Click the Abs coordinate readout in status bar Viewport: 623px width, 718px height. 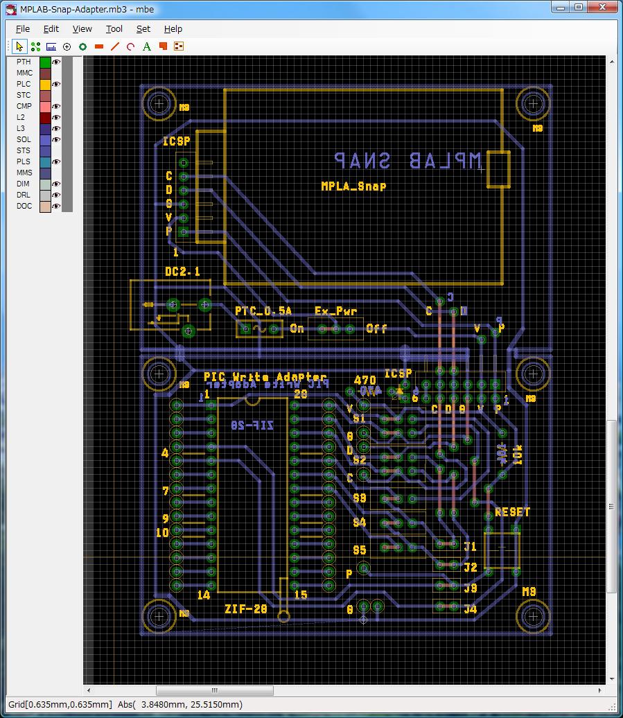pos(180,705)
